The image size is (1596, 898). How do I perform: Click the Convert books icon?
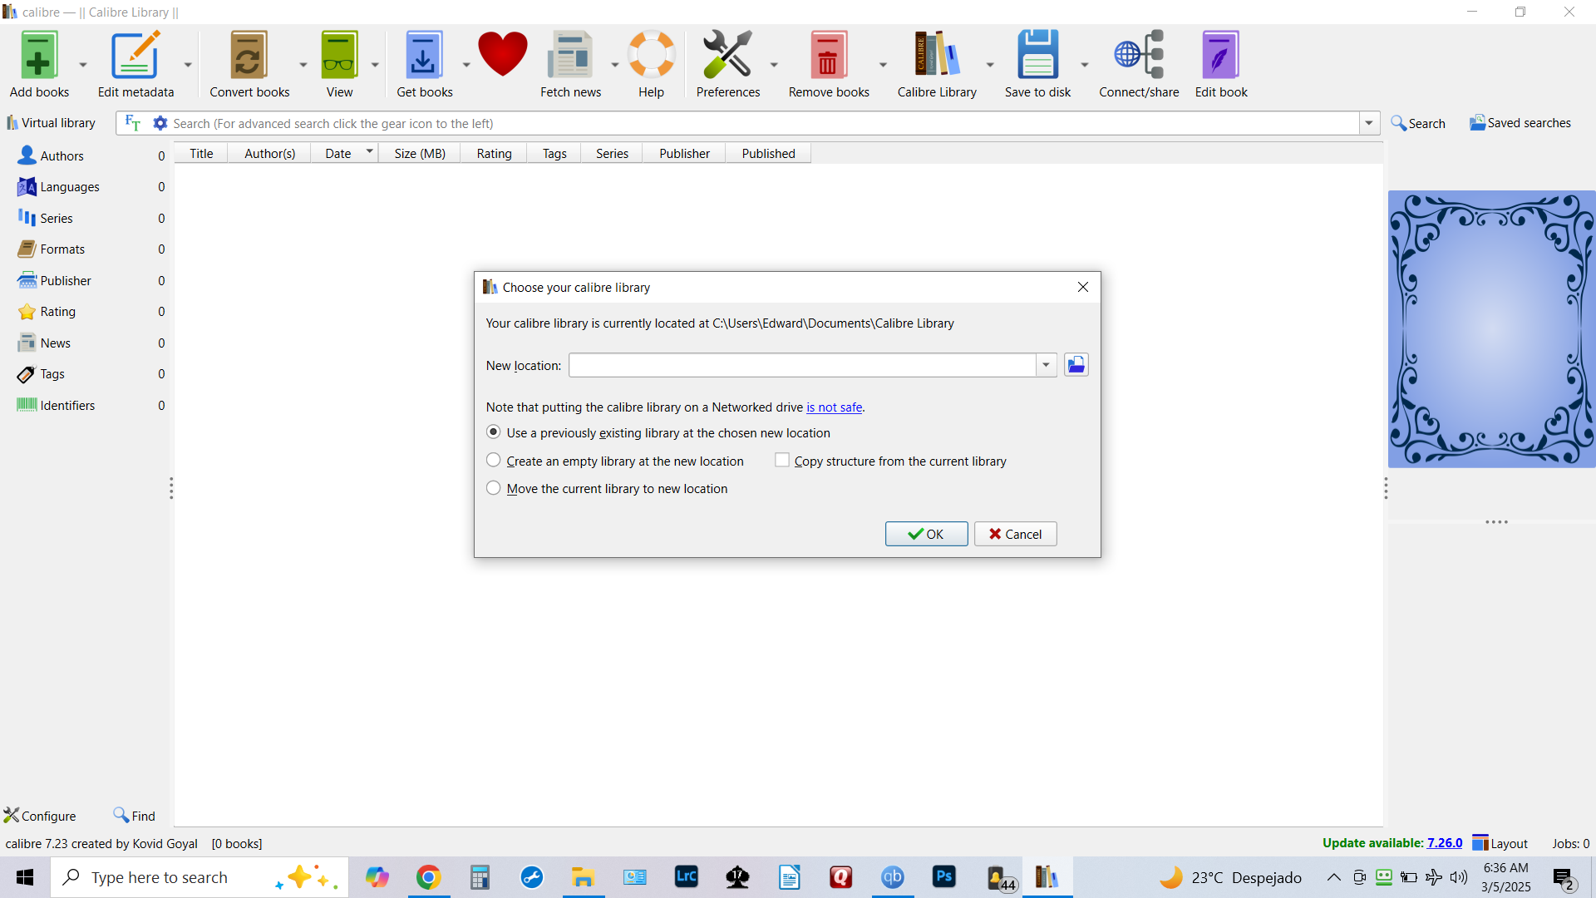pyautogui.click(x=249, y=57)
